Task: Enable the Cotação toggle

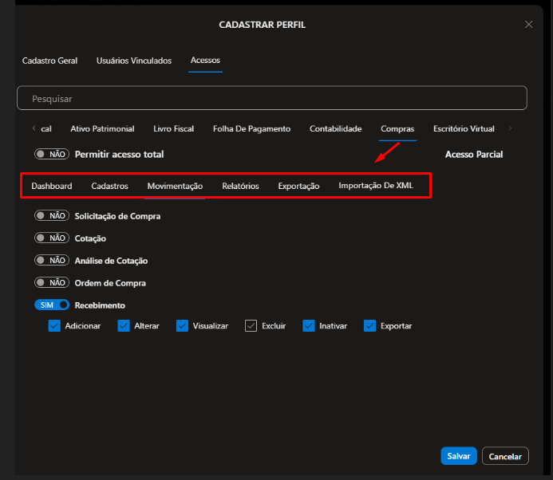Action: pos(52,238)
